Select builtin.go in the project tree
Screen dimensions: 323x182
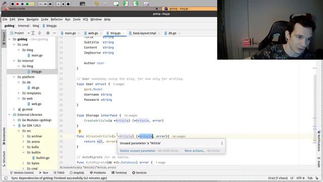42,158
